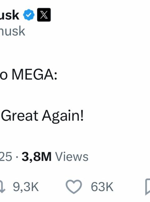
Task: Open the 9,3K repost count
Action: [x=26, y=187]
